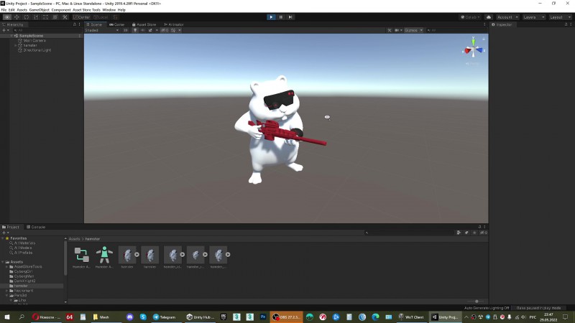Screen dimensions: 575x323
Task: Toggle scene audio speaker icon
Action: point(142,30)
